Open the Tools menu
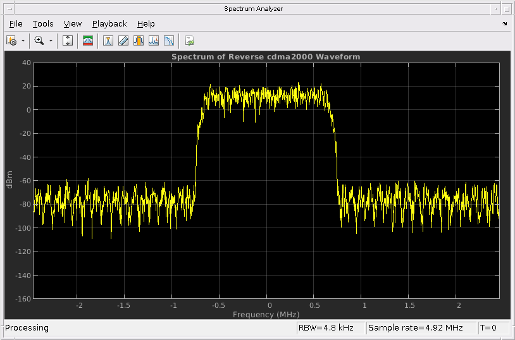This screenshot has width=515, height=340. 43,24
